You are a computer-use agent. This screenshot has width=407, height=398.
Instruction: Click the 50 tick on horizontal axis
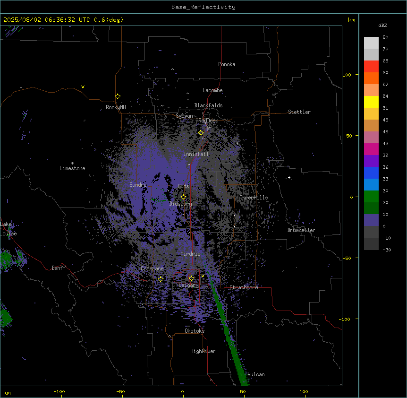(243, 392)
